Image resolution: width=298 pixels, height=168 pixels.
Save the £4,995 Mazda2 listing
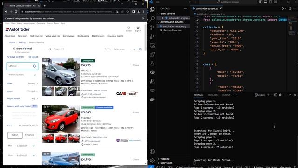[136, 65]
